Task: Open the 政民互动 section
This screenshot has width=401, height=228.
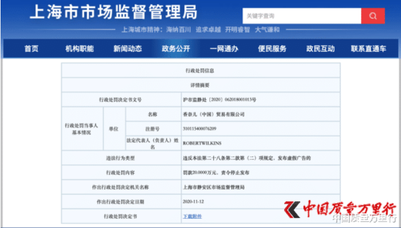Action: [320, 49]
